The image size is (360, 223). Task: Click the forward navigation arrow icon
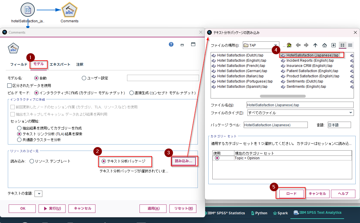click(306, 45)
